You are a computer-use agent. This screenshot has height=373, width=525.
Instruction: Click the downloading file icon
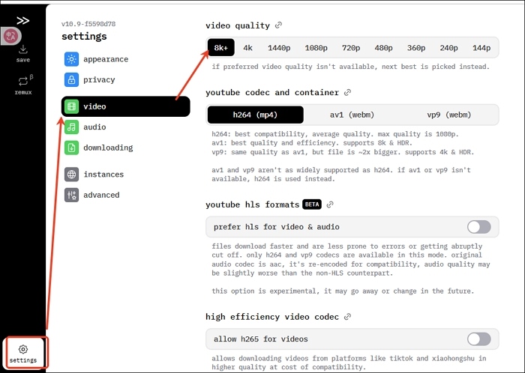(x=71, y=148)
